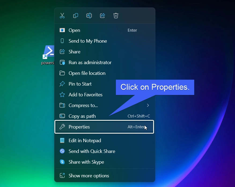Choose Pin to Start
Image resolution: width=235 pixels, height=187 pixels.
click(x=105, y=84)
